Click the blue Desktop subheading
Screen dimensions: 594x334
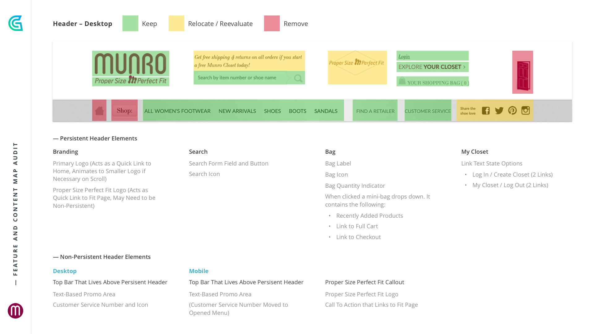[65, 271]
